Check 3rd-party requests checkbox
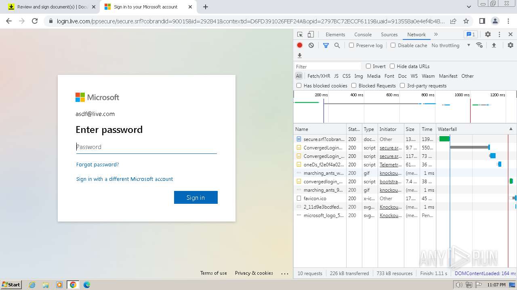Screen dimensions: 517x290 tap(402, 85)
